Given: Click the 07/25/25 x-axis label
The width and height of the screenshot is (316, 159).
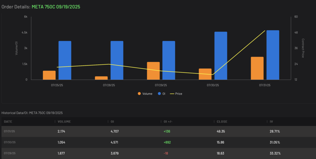Looking at the screenshot, I should (x=57, y=85).
